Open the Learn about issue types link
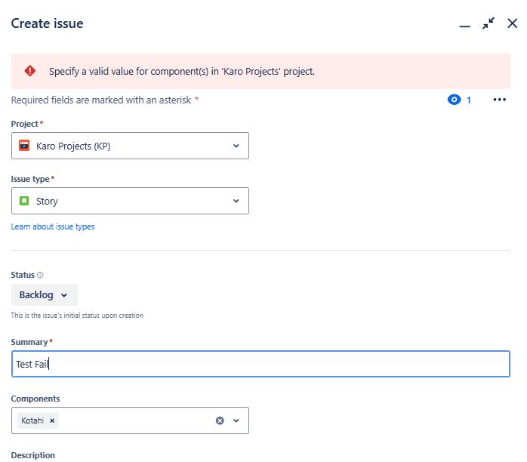527x462 pixels. point(53,226)
